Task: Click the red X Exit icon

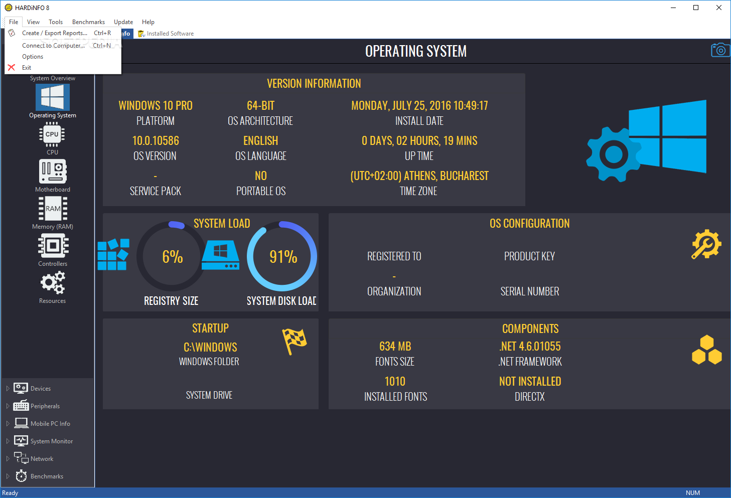Action: coord(12,68)
